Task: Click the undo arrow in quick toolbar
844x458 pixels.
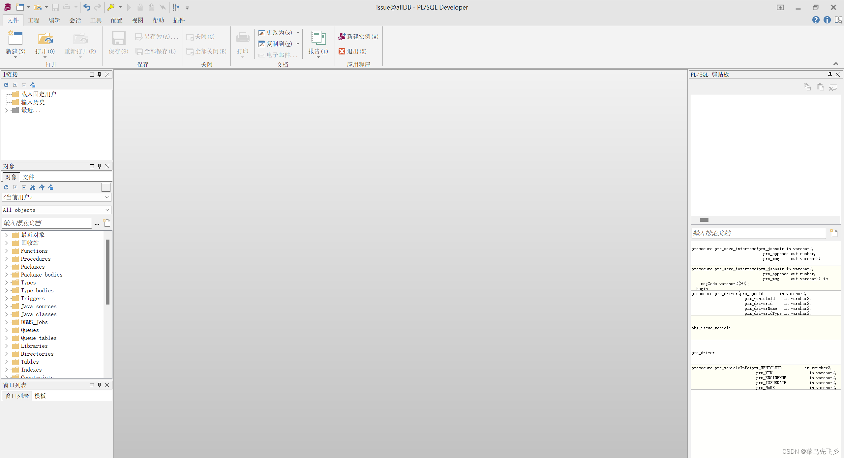Action: (x=87, y=7)
